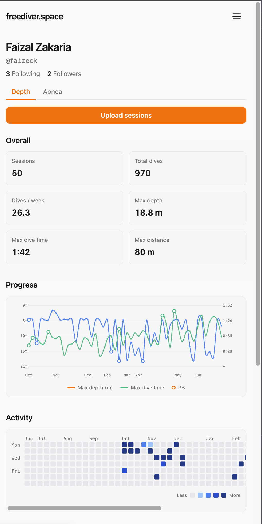Click the Max distance 80 m card

click(188, 247)
